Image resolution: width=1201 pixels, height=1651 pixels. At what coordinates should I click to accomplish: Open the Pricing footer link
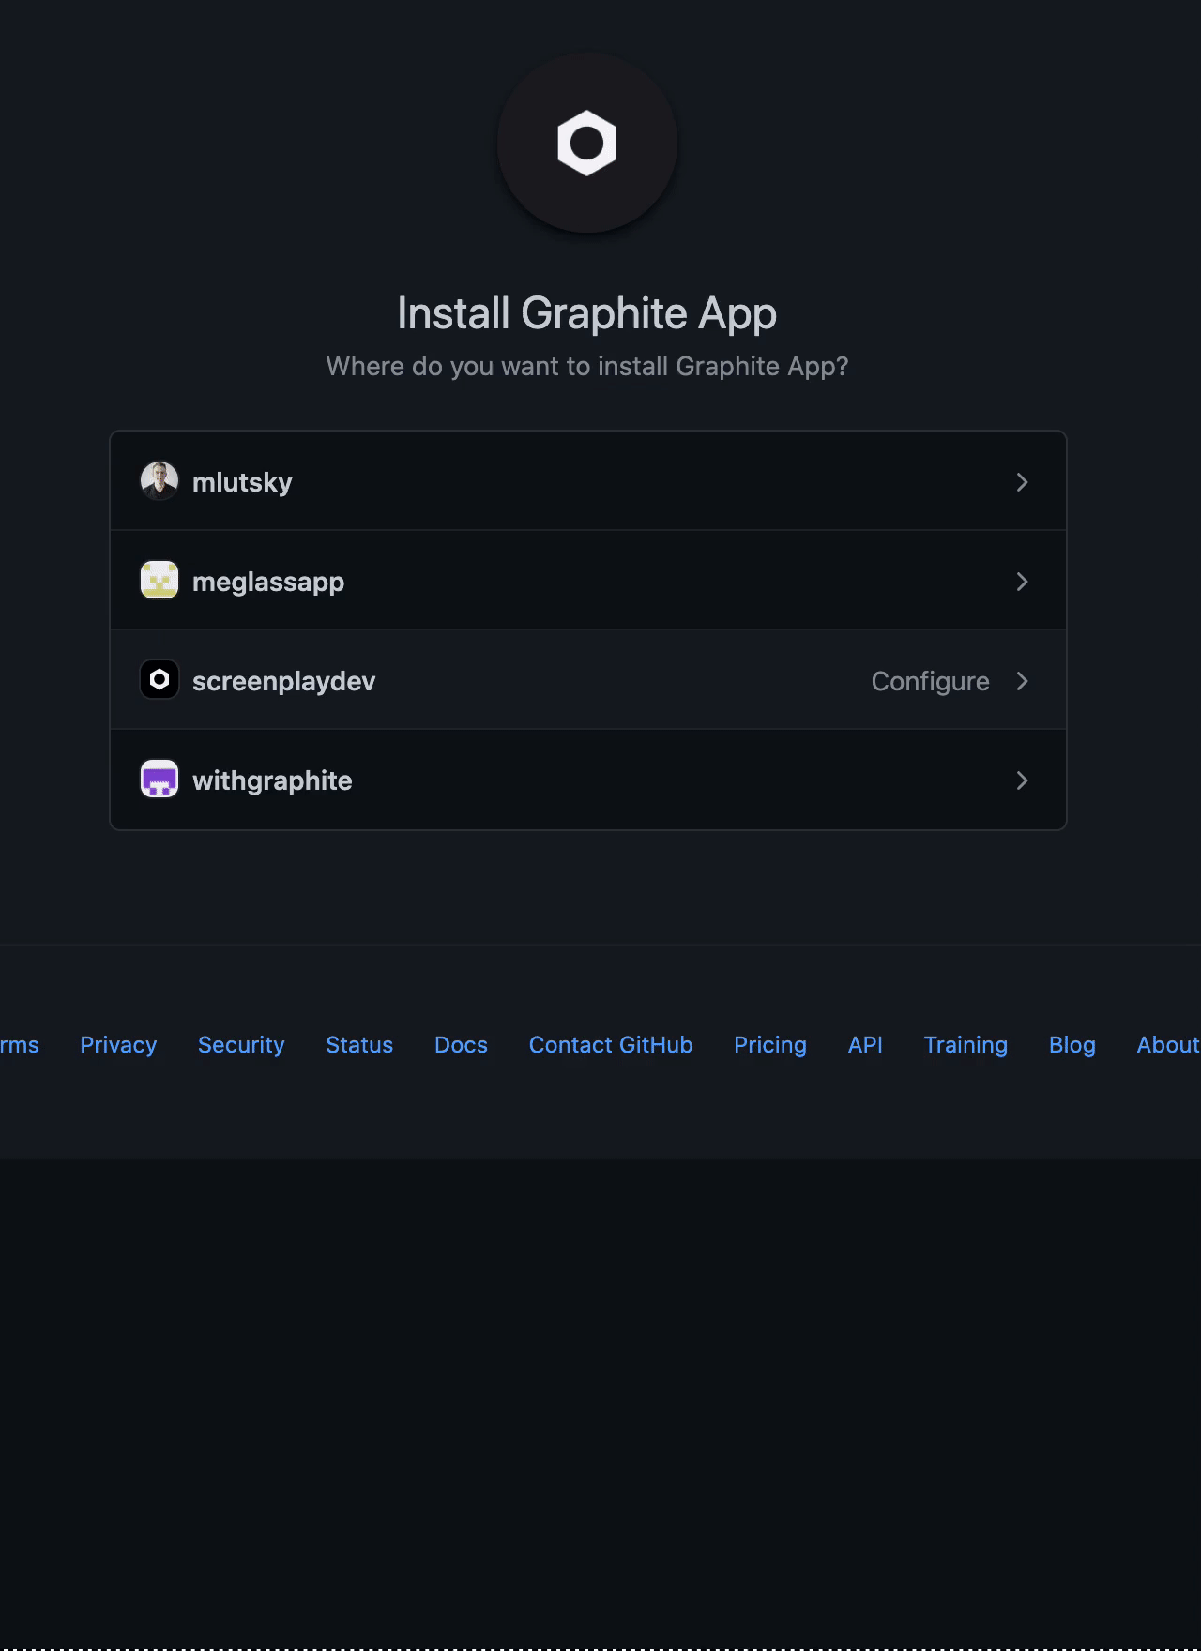pyautogui.click(x=770, y=1045)
